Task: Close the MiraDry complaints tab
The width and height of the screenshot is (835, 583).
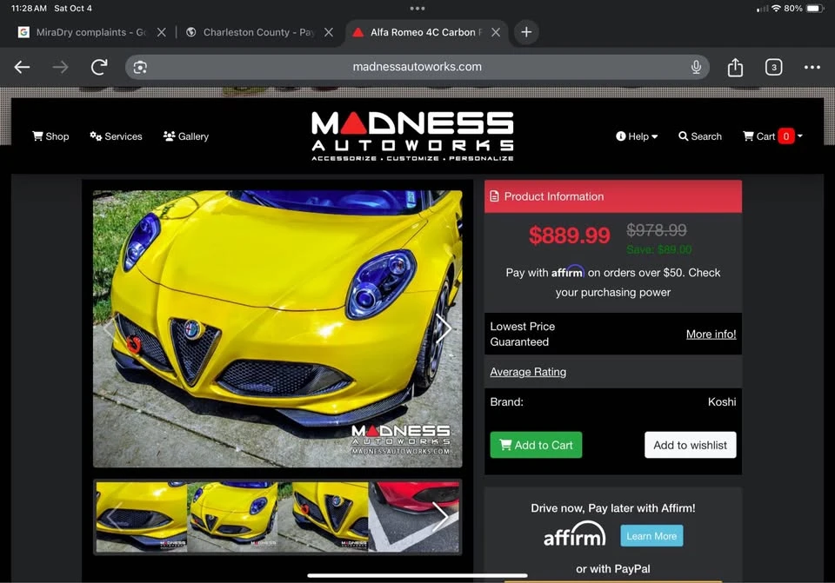Action: 162,32
